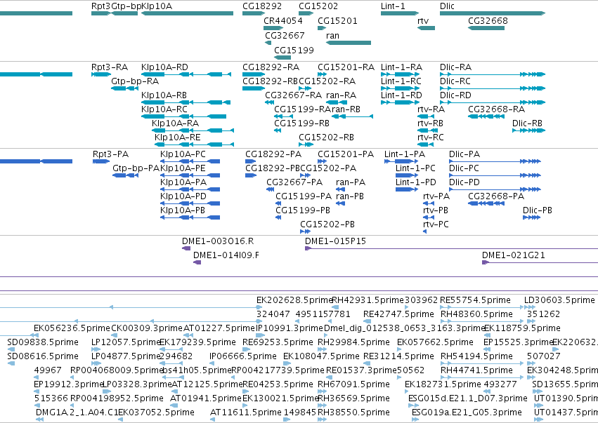Click clone DME1-015P15
Viewport: 598px width, 423px height.
click(x=451, y=248)
